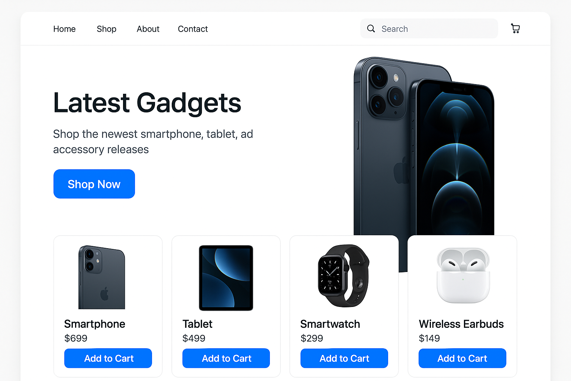Go to the Home menu item
This screenshot has height=381, width=571.
click(64, 29)
